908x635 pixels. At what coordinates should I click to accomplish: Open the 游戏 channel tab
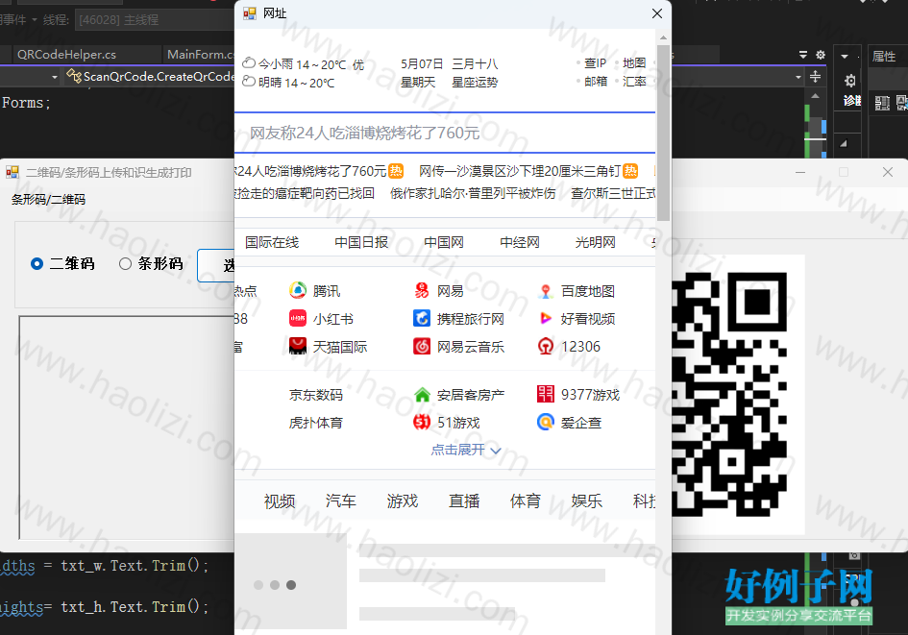pos(403,501)
